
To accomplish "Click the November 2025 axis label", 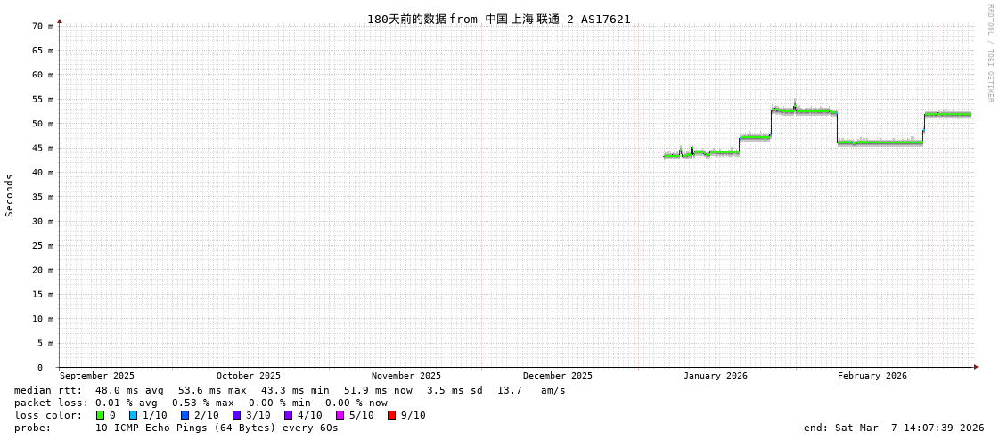I will coord(405,376).
